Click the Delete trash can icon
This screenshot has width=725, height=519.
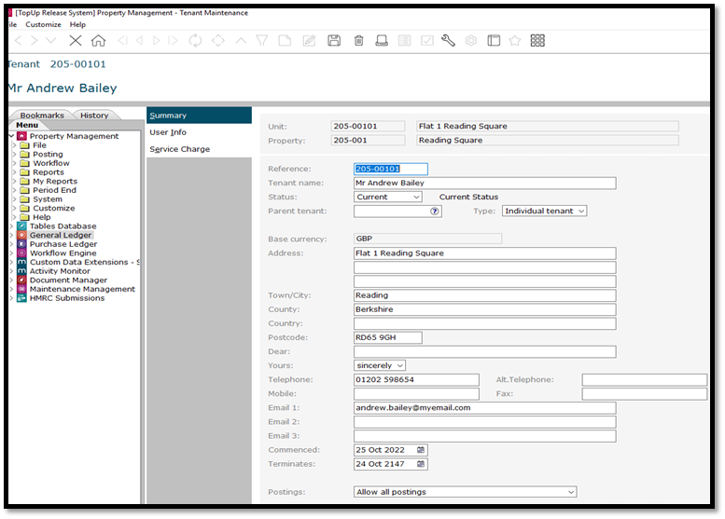pyautogui.click(x=358, y=41)
